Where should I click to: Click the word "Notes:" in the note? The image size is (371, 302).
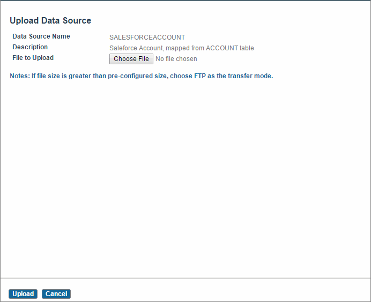tap(20, 76)
